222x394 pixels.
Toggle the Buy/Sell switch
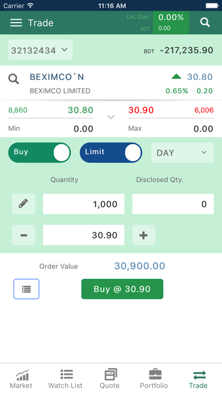tap(40, 152)
